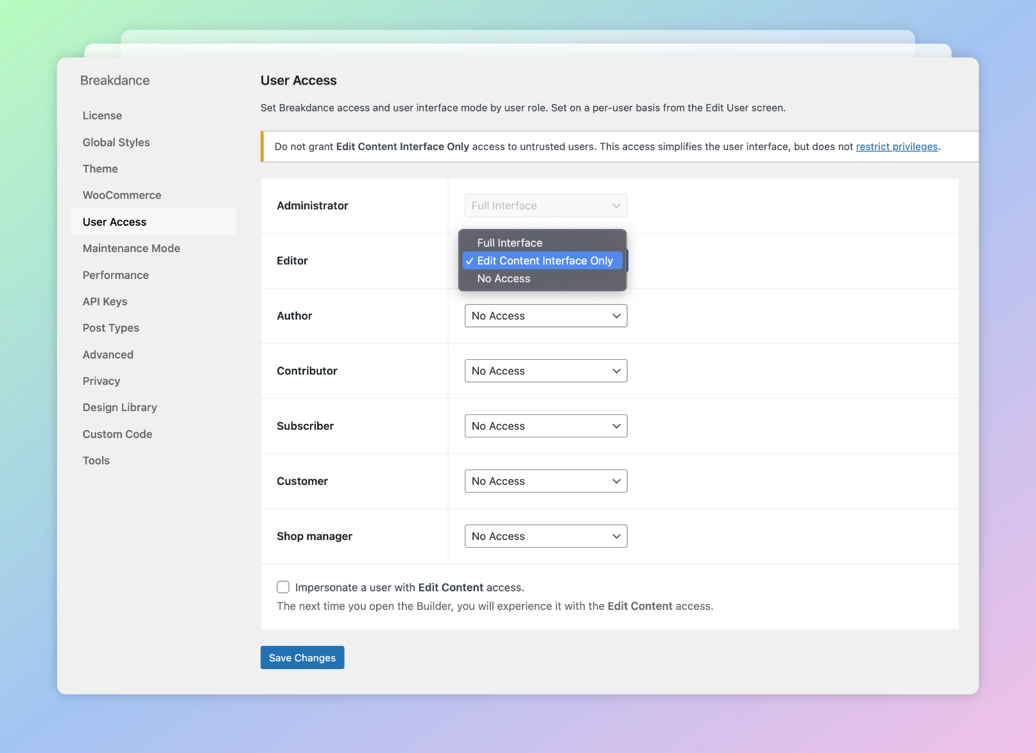Go to Design Library settings
Screen dimensions: 1036x753
click(120, 408)
